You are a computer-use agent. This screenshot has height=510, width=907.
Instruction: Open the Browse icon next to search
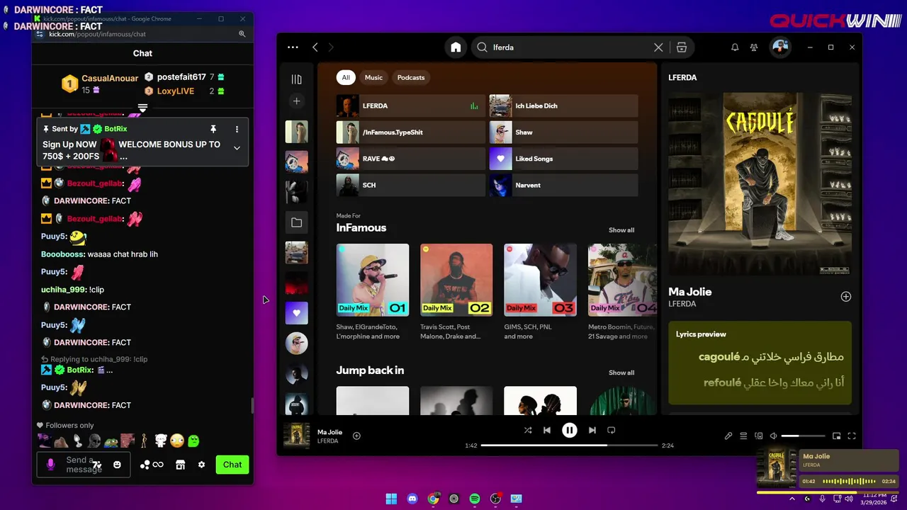click(x=682, y=47)
